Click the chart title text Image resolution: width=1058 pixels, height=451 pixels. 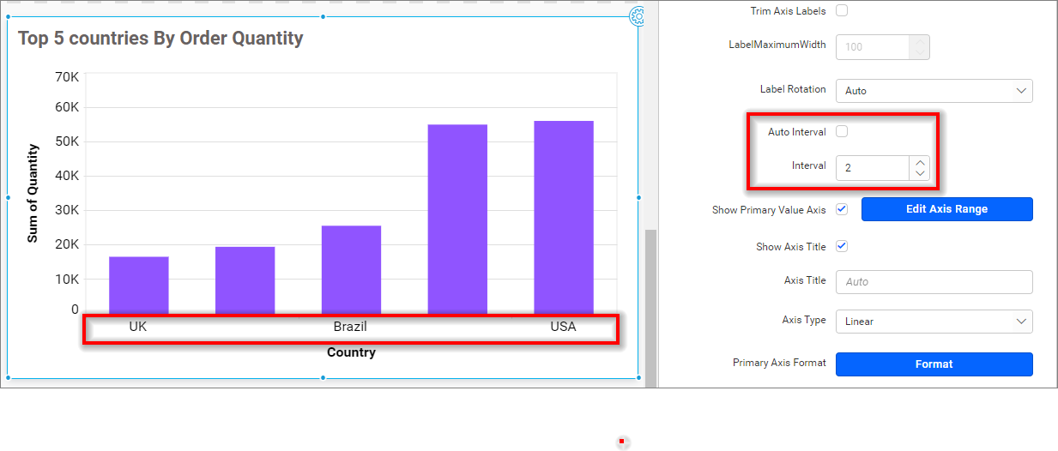(x=160, y=39)
